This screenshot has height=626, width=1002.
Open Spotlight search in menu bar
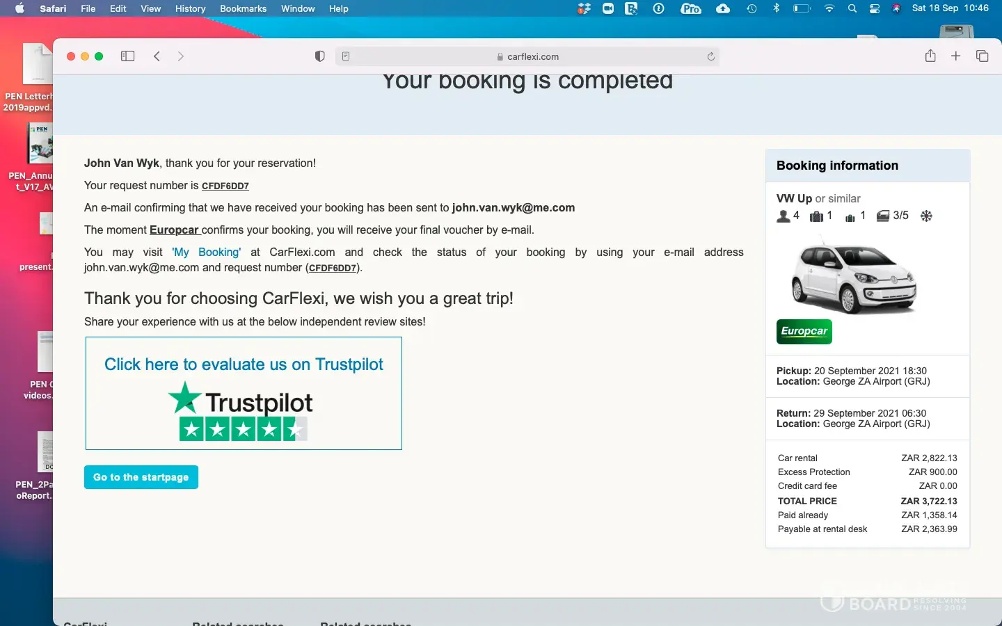tap(852, 8)
